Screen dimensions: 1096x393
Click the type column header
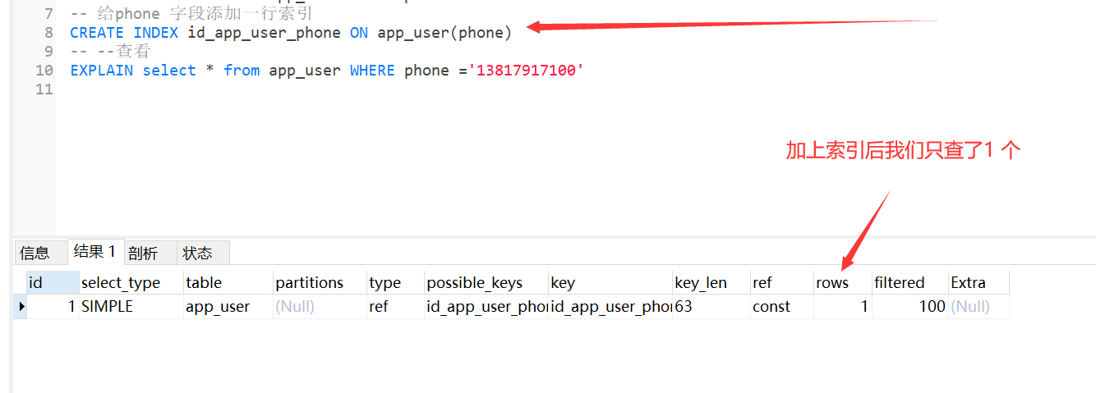click(395, 282)
